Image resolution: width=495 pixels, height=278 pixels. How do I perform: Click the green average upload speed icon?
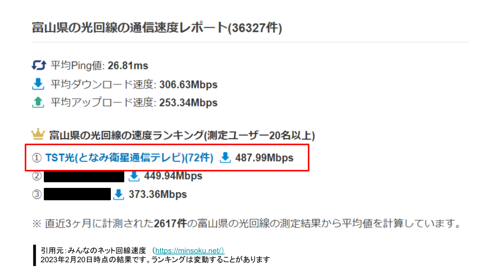coord(38,102)
